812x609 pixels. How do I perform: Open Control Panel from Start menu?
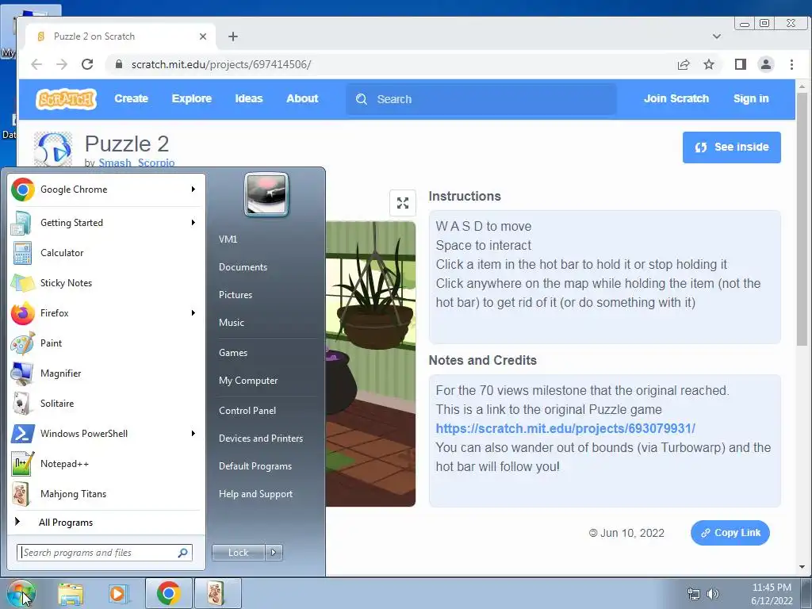247,411
